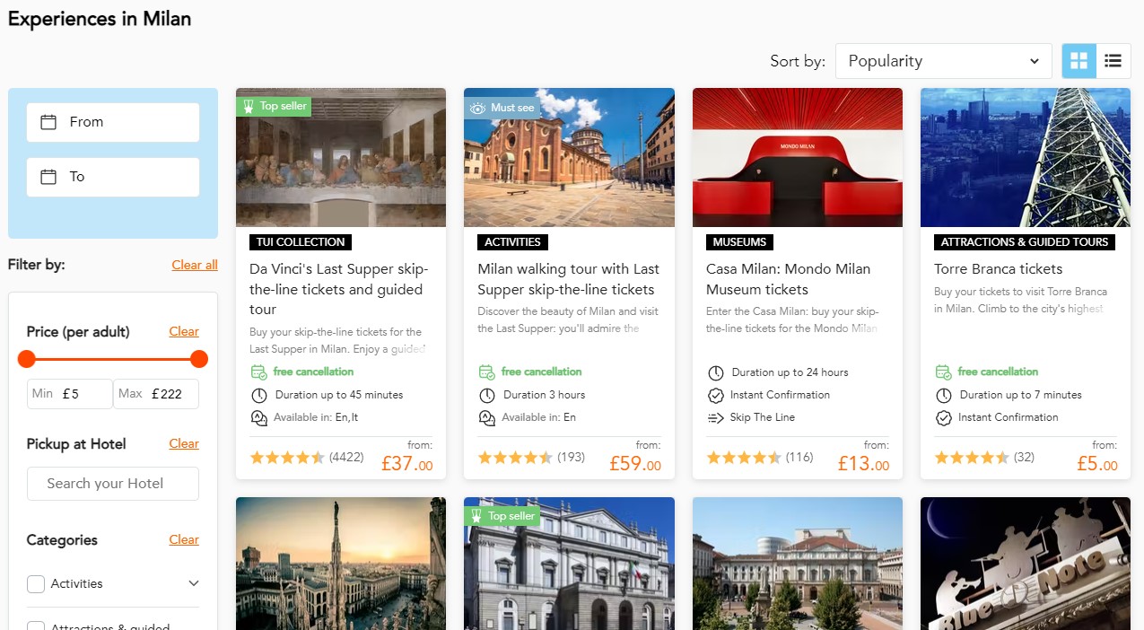Click Skip The Line icon on Casa Milan card

(x=715, y=417)
